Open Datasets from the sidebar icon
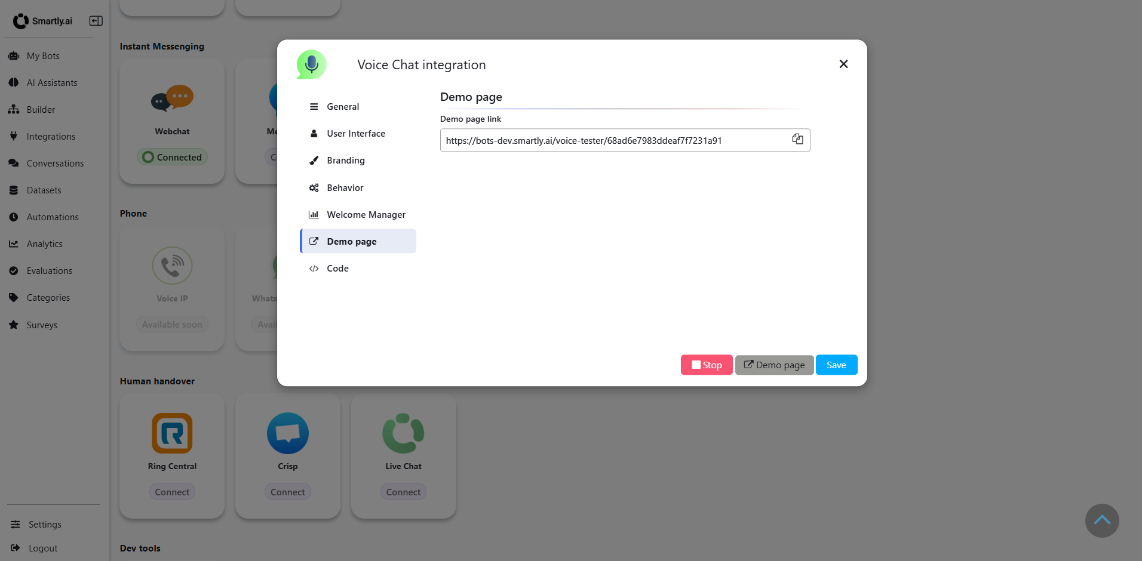 13,190
